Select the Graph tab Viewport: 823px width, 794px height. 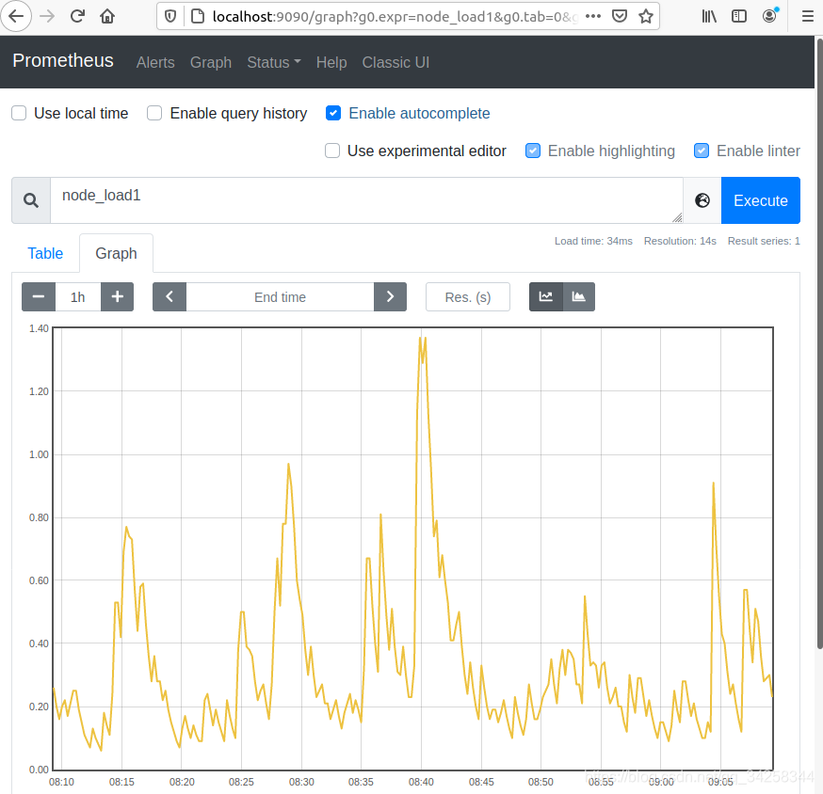(116, 253)
